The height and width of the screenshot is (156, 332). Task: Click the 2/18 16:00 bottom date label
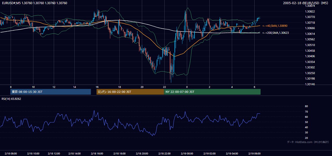(x=97, y=153)
